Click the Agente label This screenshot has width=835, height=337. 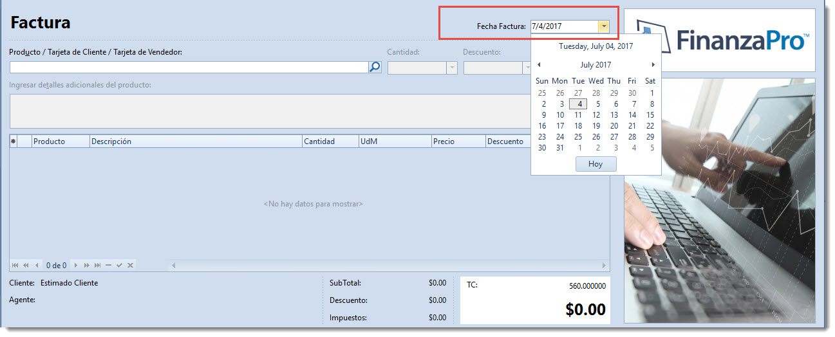pos(22,300)
